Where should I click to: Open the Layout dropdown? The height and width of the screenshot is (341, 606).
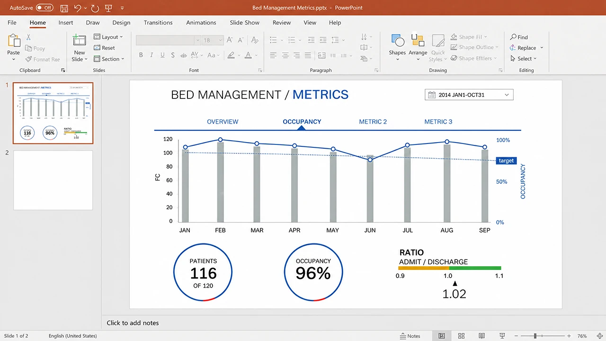point(108,37)
